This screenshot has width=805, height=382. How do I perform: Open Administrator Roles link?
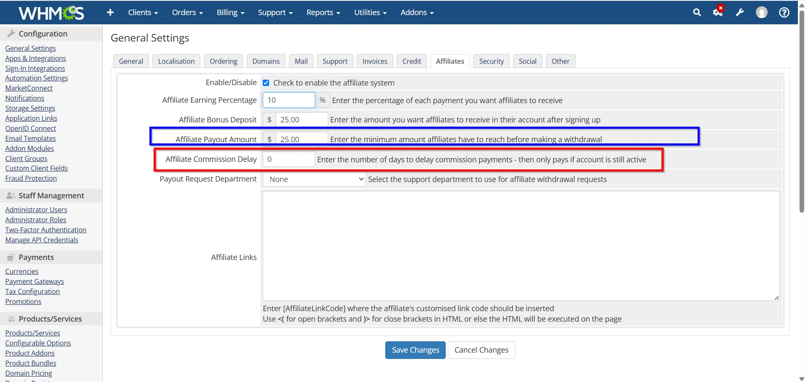tap(36, 220)
